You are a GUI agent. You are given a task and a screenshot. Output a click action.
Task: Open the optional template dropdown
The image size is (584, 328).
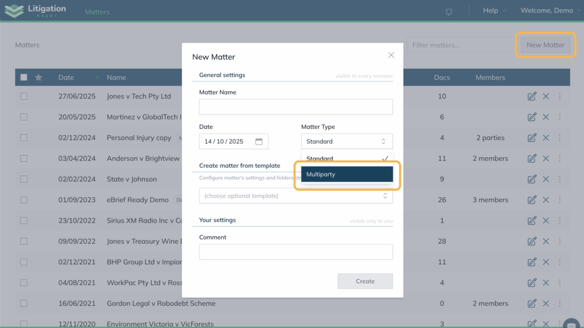[x=295, y=196]
